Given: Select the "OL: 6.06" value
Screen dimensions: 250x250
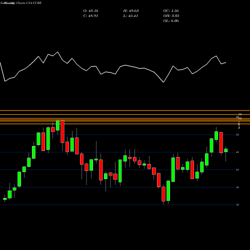Looking at the screenshot, I should click(x=171, y=21).
